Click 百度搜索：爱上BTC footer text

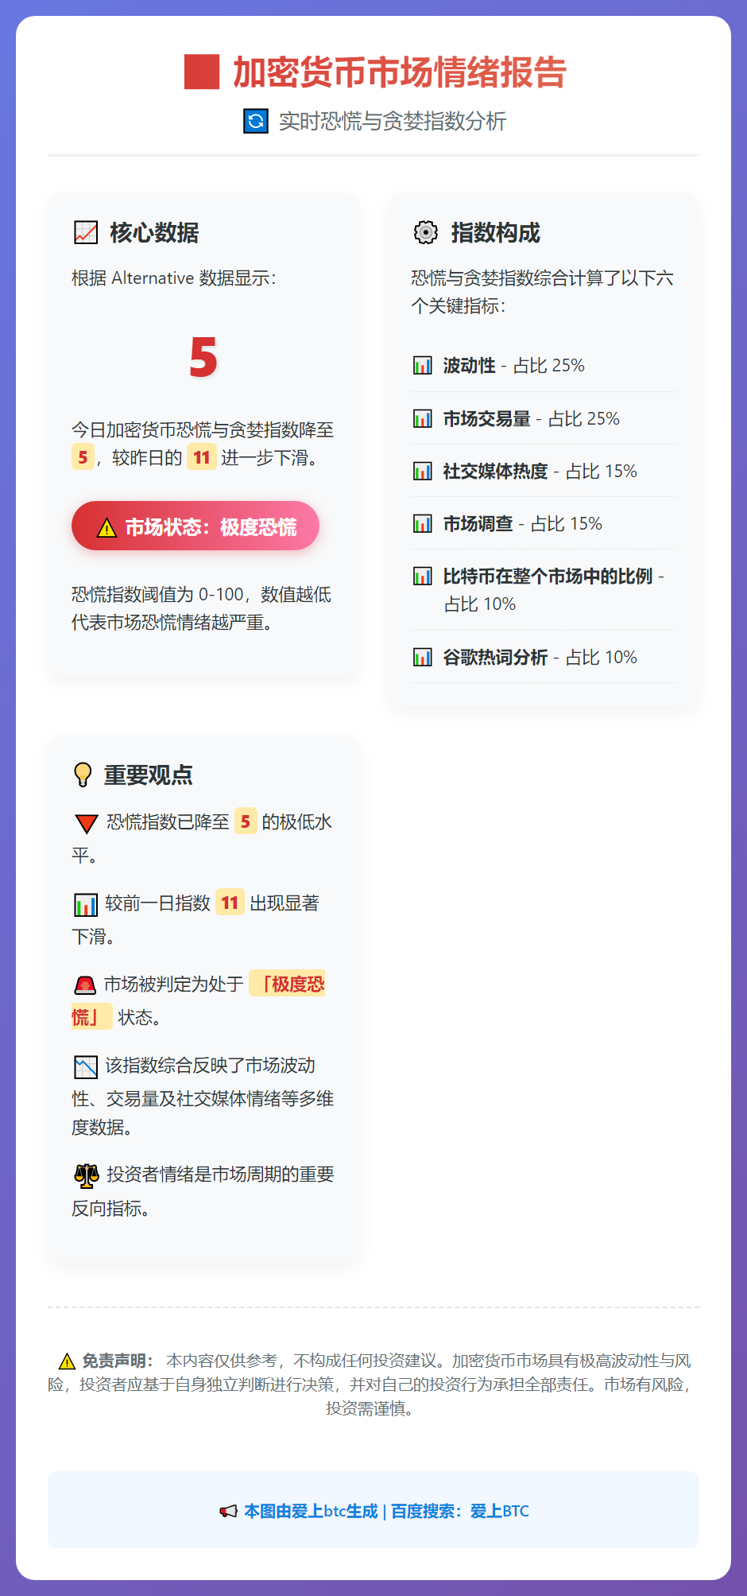(x=460, y=1511)
